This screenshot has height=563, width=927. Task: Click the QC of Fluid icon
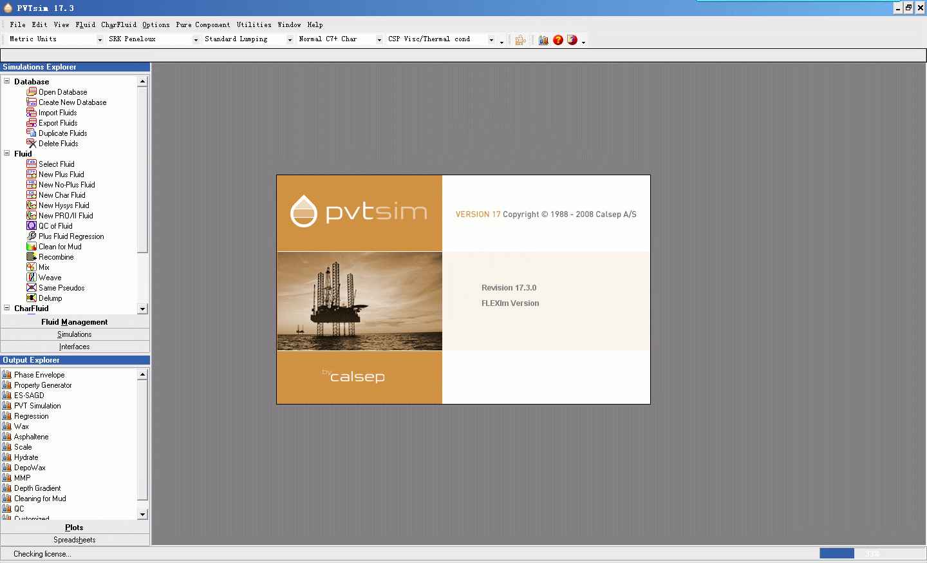tap(32, 226)
